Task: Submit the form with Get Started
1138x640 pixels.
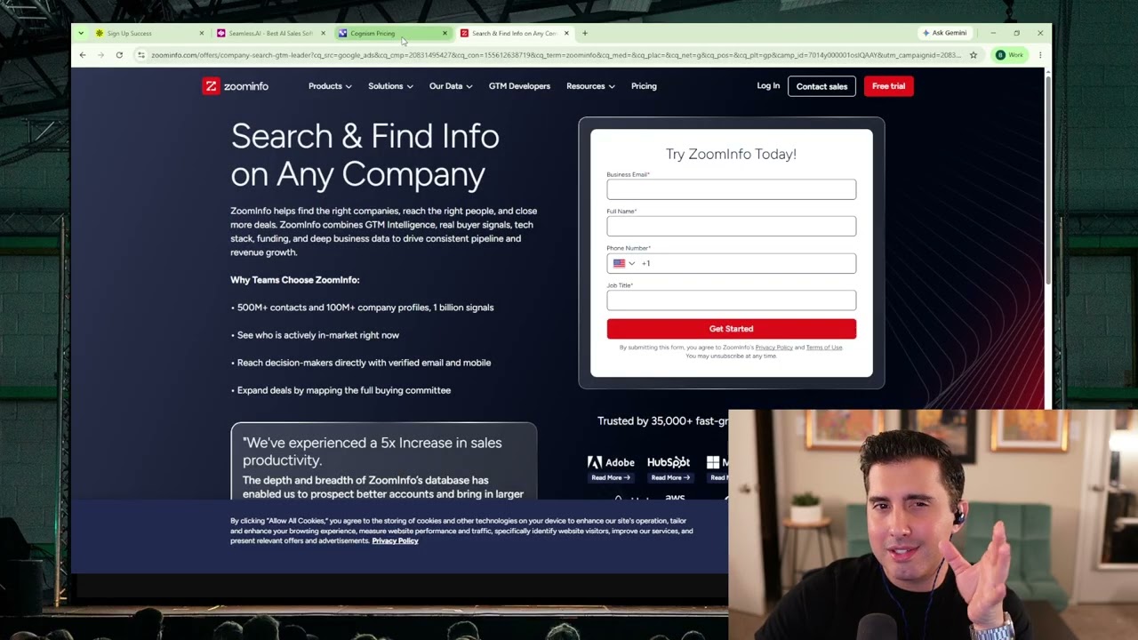Action: [732, 329]
